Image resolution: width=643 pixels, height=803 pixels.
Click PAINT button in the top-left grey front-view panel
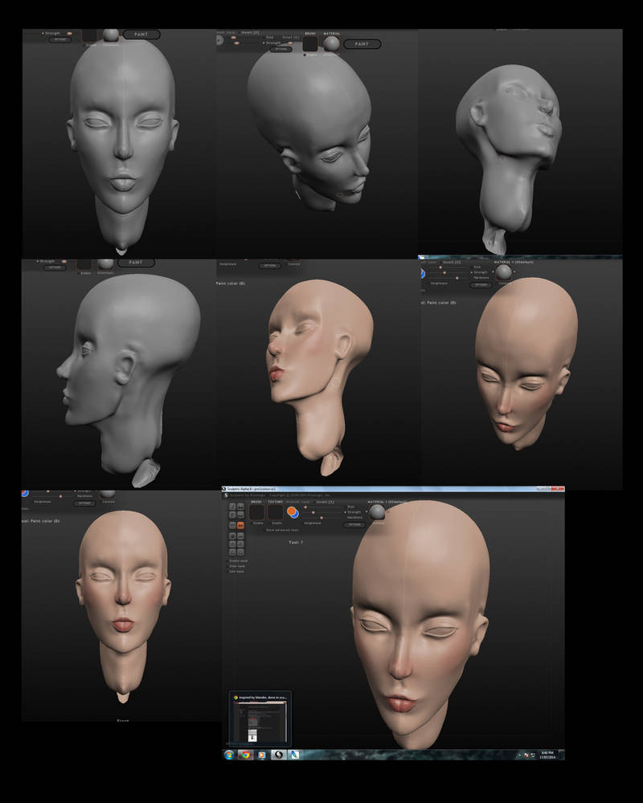(x=141, y=35)
